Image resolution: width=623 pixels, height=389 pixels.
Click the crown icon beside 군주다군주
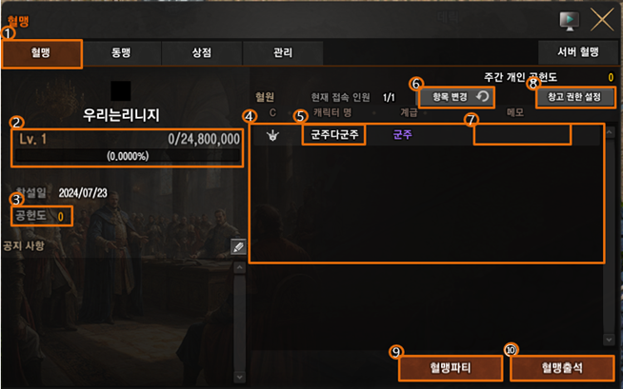pos(273,136)
